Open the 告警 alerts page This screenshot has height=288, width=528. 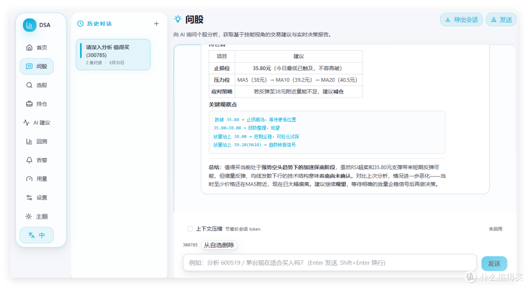tap(37, 160)
